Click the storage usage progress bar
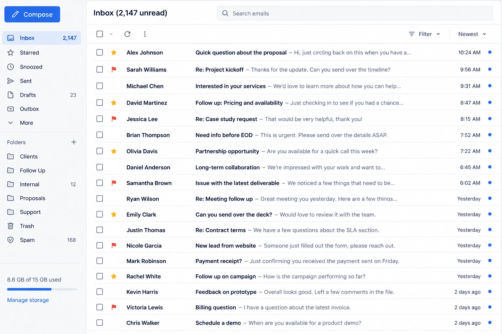This screenshot has height=334, width=502. tap(42, 289)
